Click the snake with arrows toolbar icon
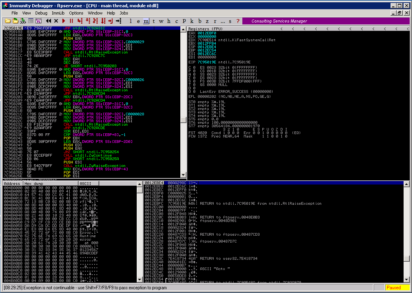Viewport: 412px width, 293px height. tap(23, 21)
